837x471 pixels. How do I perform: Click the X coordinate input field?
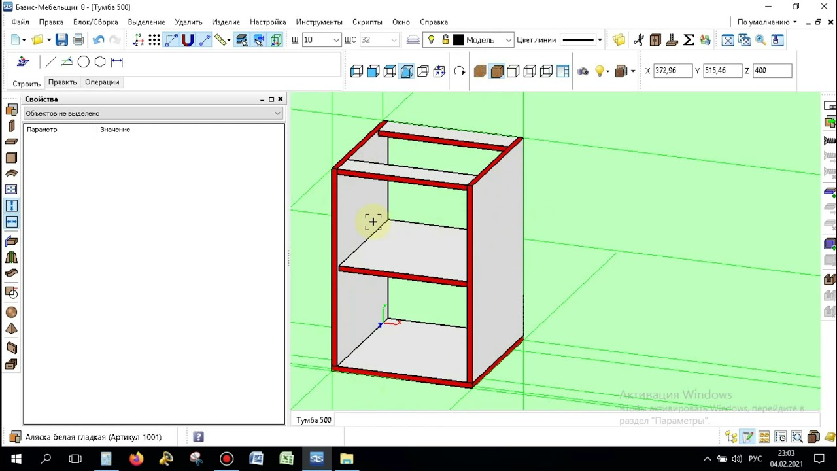(x=672, y=71)
